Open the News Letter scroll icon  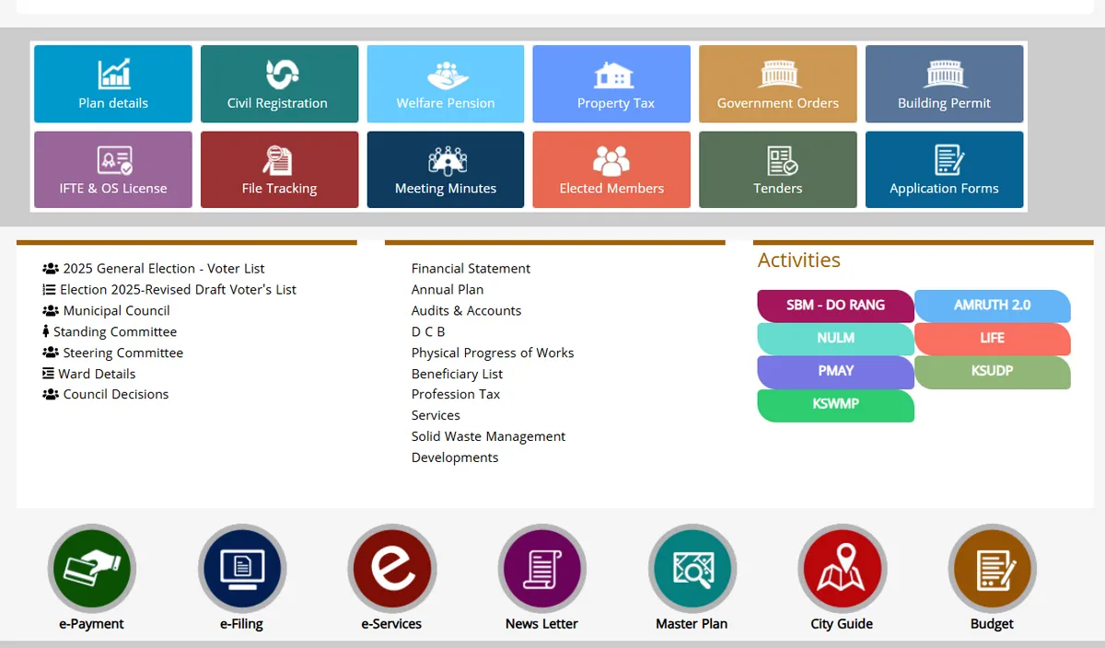pos(541,568)
